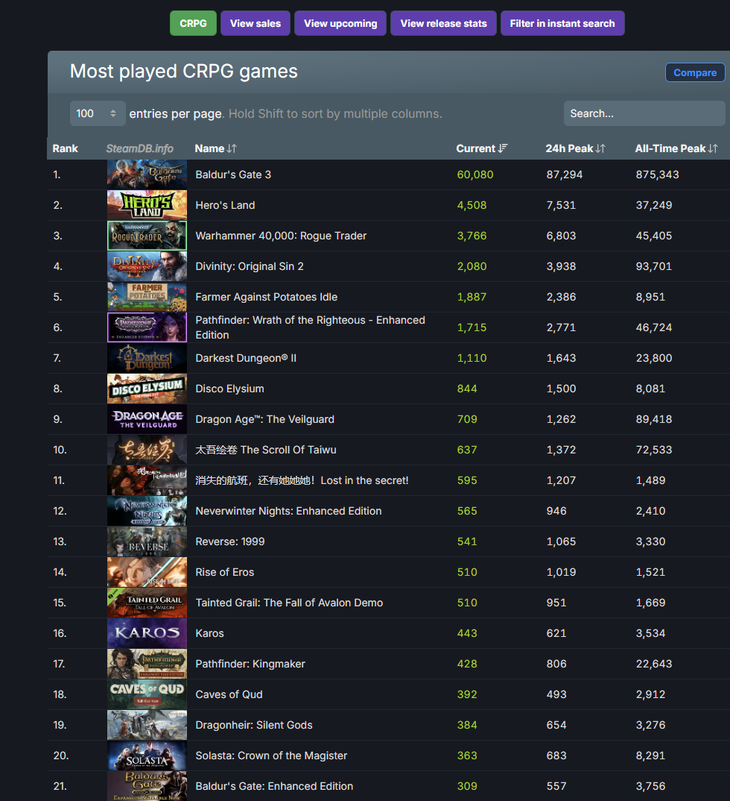Click the all-time peak value 875,343

click(657, 175)
